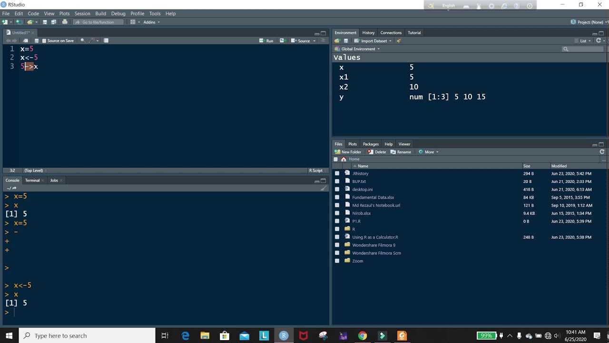Open the More dropdown in Files pane
This screenshot has height=343, width=609.
[428, 152]
